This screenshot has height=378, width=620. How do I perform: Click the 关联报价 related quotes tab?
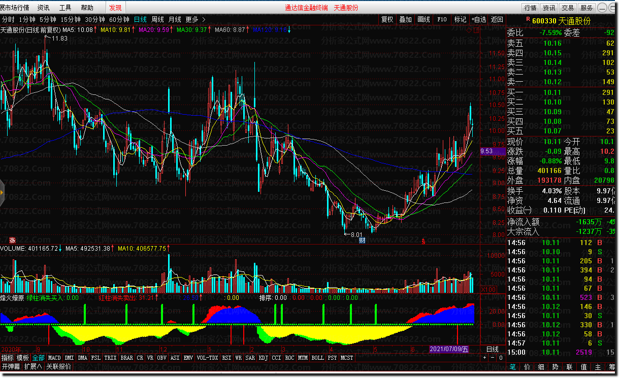tap(59, 366)
